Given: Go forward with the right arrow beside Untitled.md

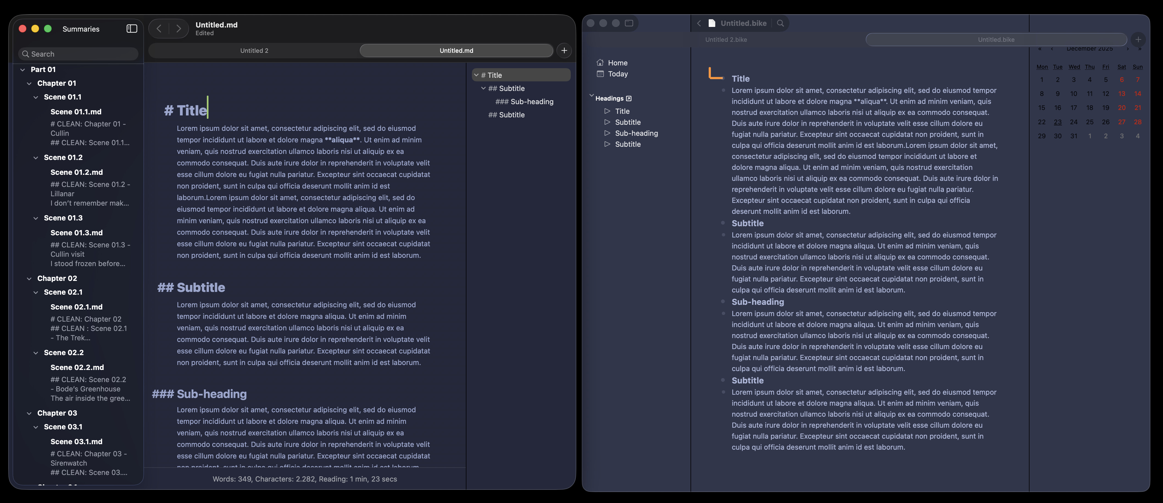Looking at the screenshot, I should 179,29.
